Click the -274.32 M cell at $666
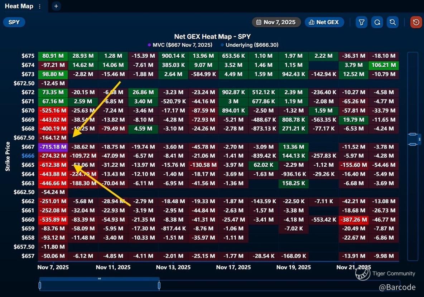 click(53, 156)
